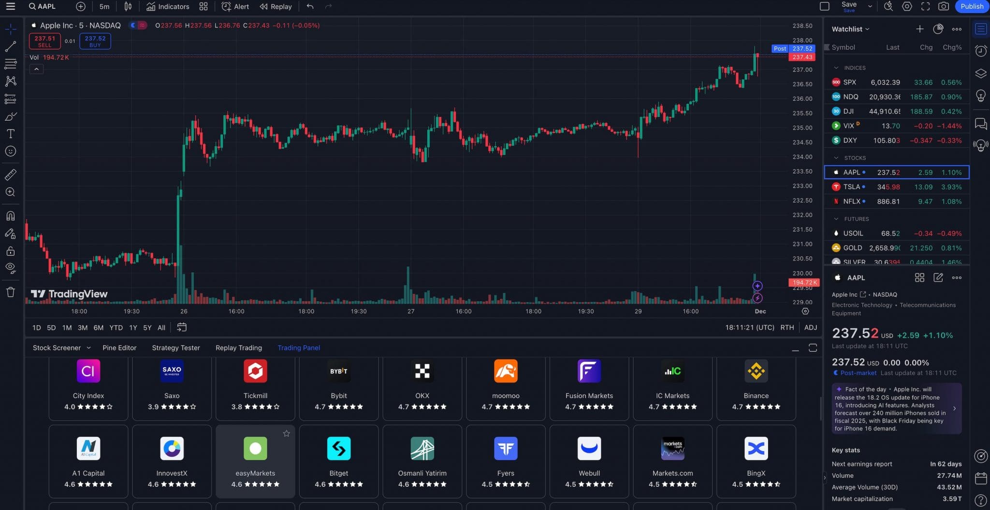Viewport: 990px width, 510px height.
Task: Open the go to date calendar icon
Action: click(x=182, y=327)
